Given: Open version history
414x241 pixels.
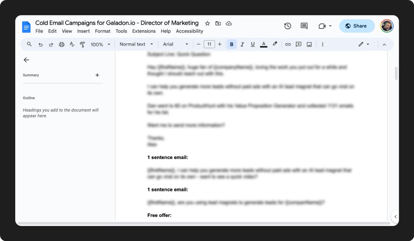Looking at the screenshot, I should click(x=287, y=26).
